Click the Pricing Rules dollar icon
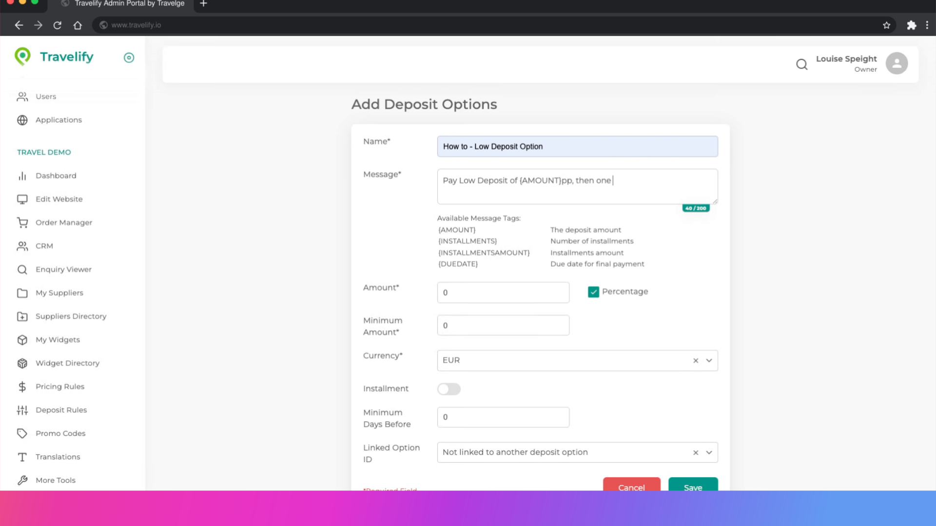The width and height of the screenshot is (936, 526). [22, 387]
